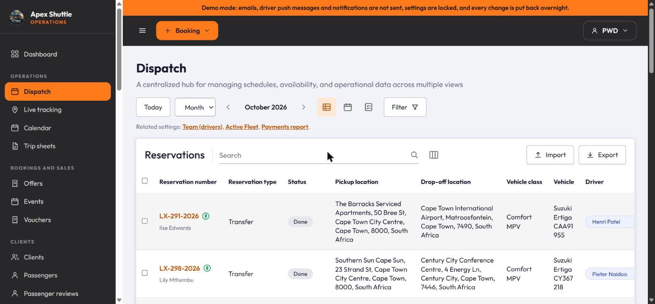Go to previous month arrow
The height and width of the screenshot is (304, 655).
[x=228, y=107]
